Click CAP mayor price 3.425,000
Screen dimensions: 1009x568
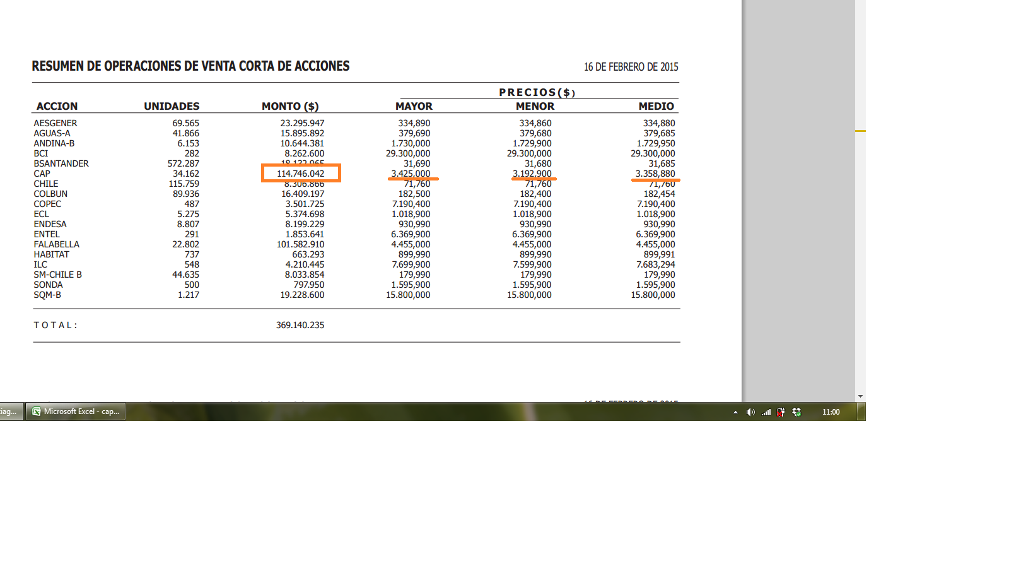(x=411, y=174)
